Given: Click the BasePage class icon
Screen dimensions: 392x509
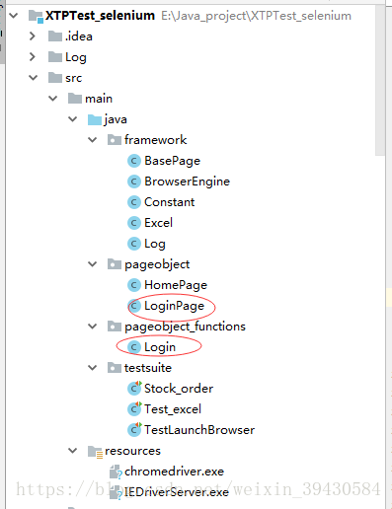Looking at the screenshot, I should pyautogui.click(x=134, y=161).
